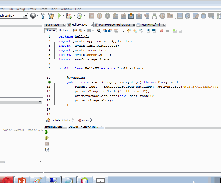Open the project configuration combo box
221x183 pixels.
pos(14,16)
